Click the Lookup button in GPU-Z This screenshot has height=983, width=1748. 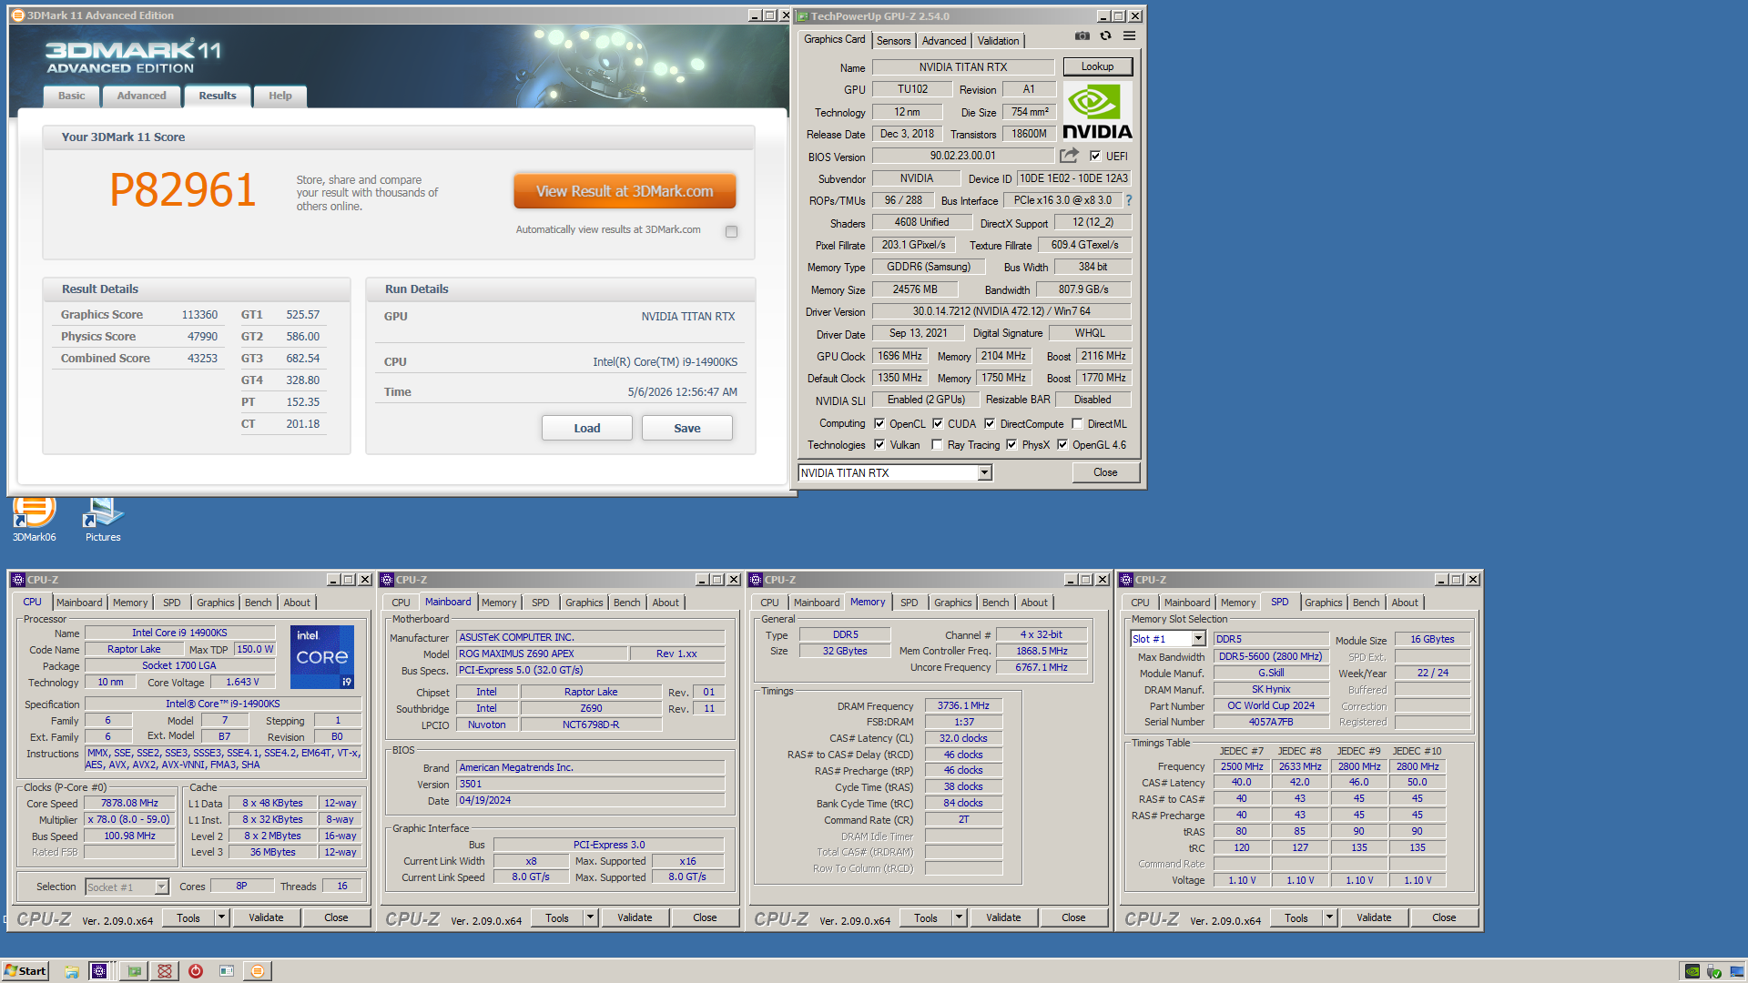coord(1097,66)
